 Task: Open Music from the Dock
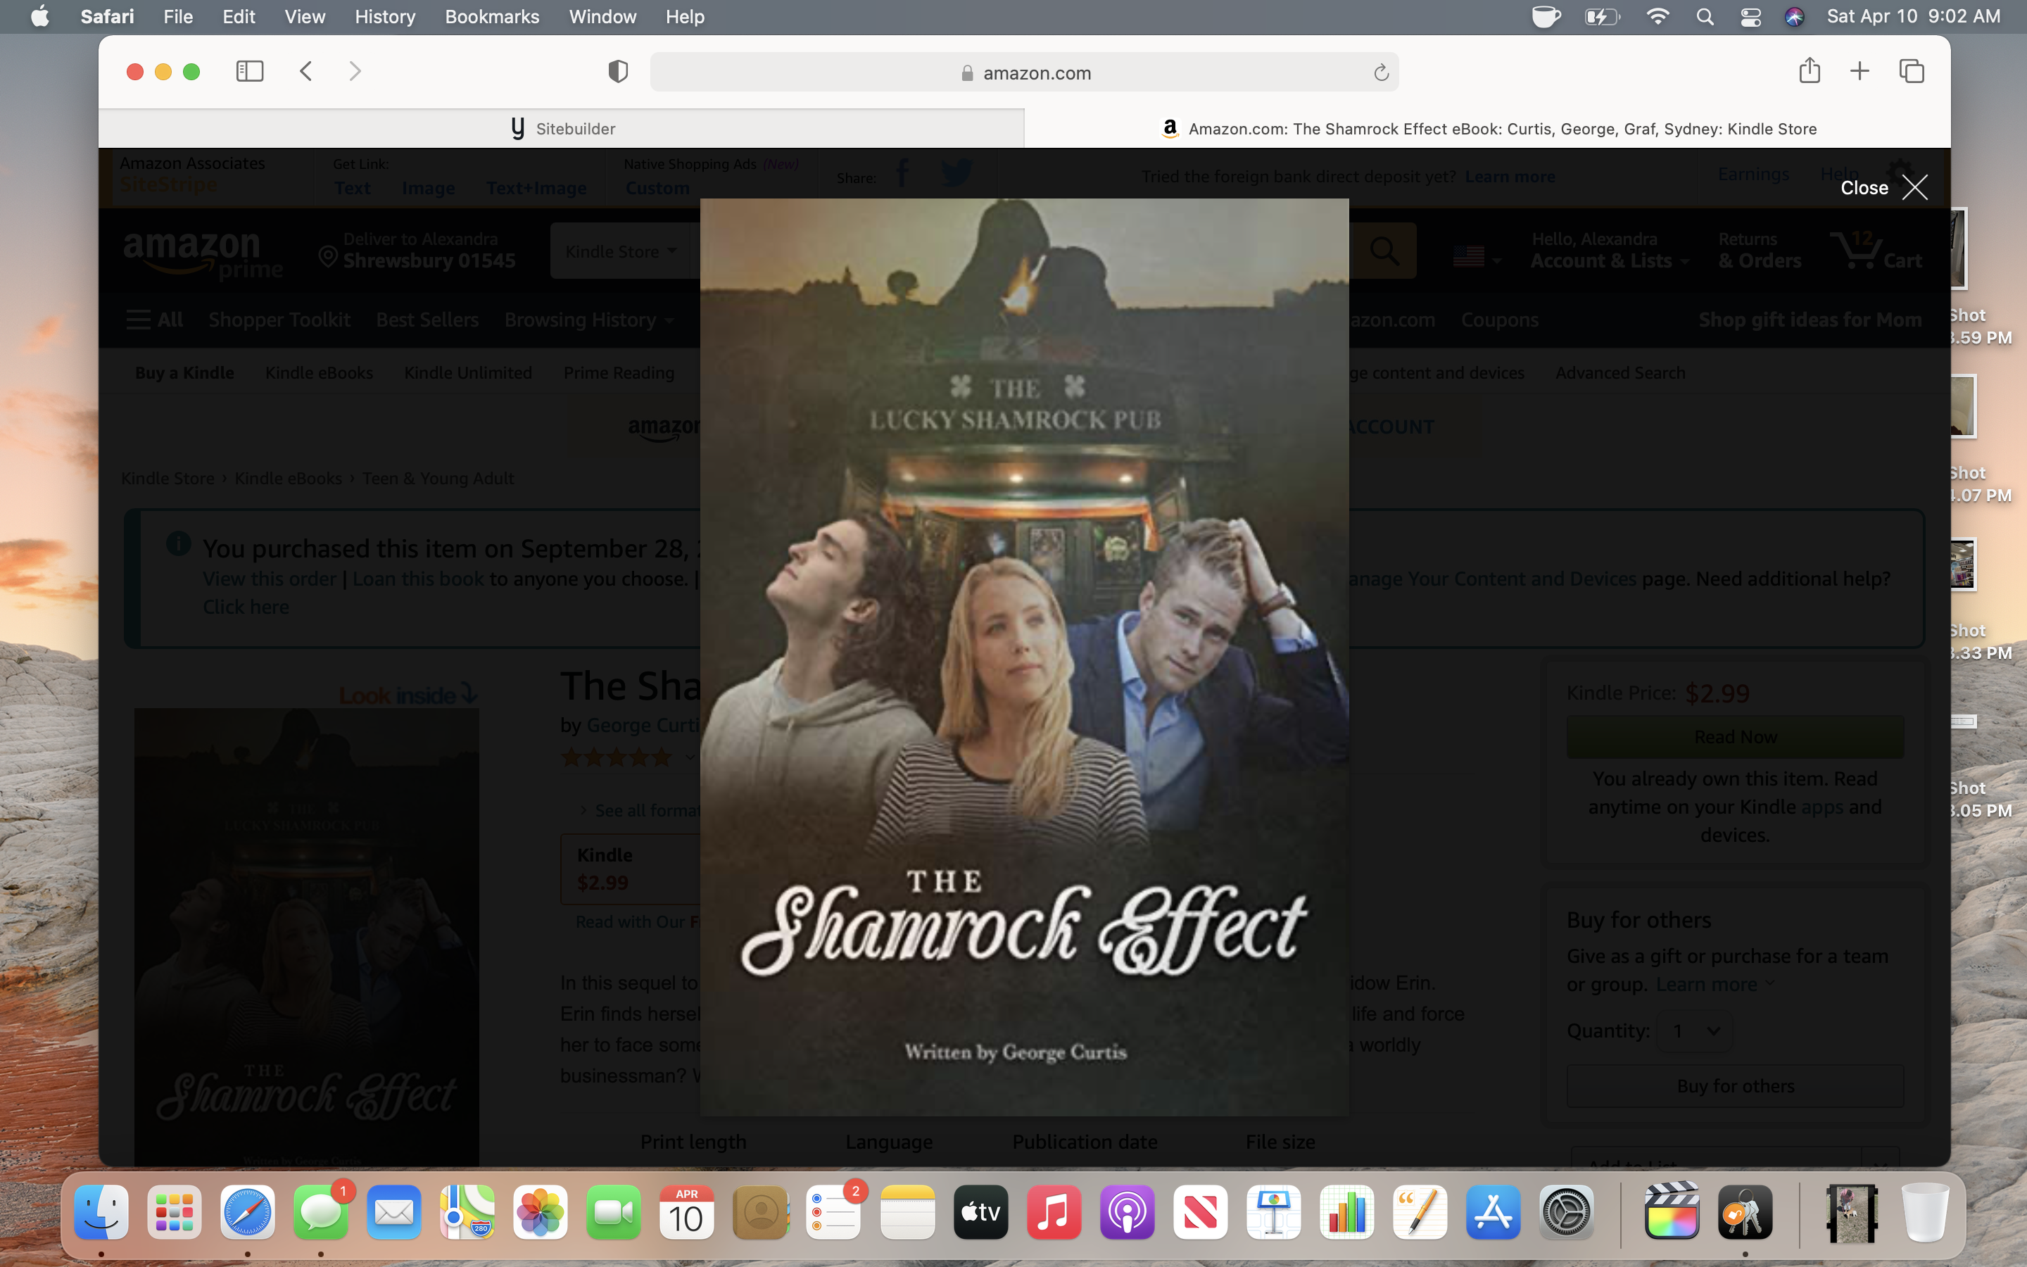[x=1054, y=1211]
